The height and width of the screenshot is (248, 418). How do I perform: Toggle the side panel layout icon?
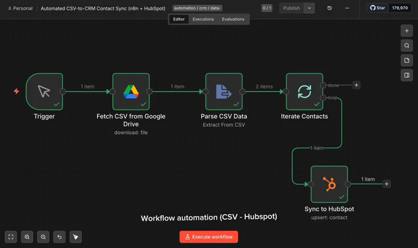(407, 76)
